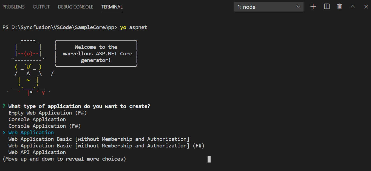Kill the active terminal via the trash icon
The height and width of the screenshot is (171, 371).
[339, 6]
